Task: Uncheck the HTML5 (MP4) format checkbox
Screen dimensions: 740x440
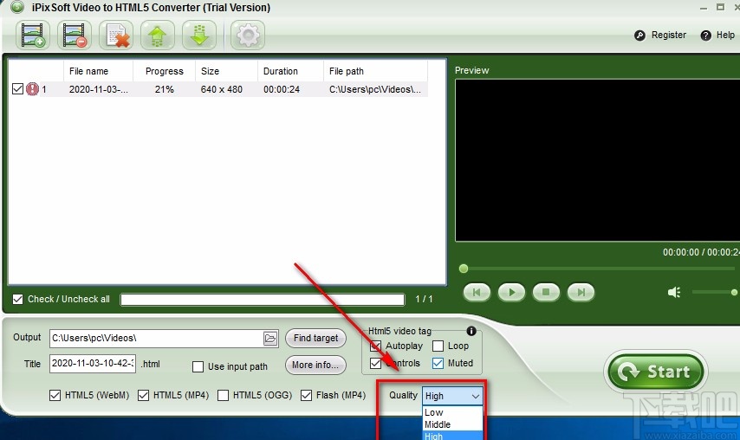Action: (x=144, y=395)
